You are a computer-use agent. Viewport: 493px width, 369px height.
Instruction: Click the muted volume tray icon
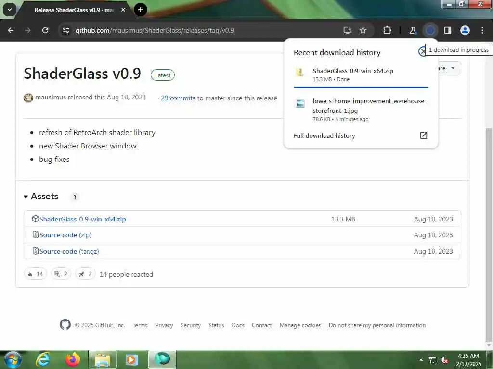tap(444, 360)
